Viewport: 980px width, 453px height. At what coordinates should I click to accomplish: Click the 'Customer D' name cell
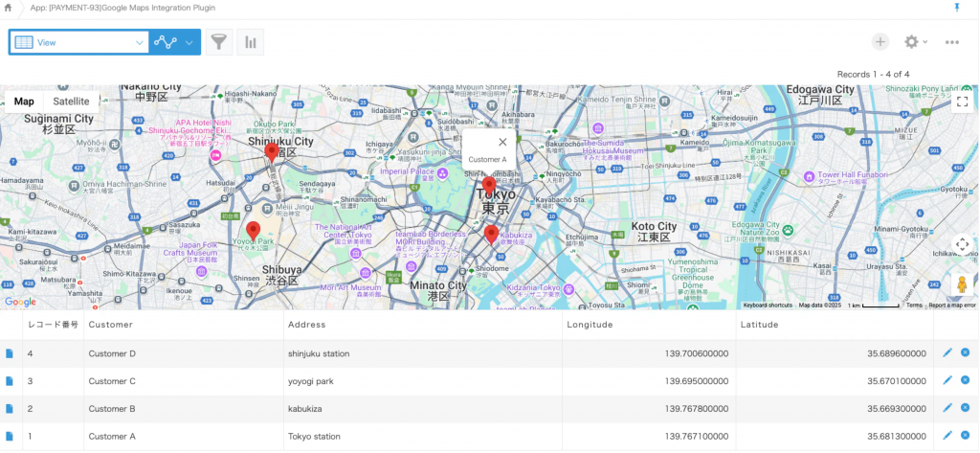[184, 353]
